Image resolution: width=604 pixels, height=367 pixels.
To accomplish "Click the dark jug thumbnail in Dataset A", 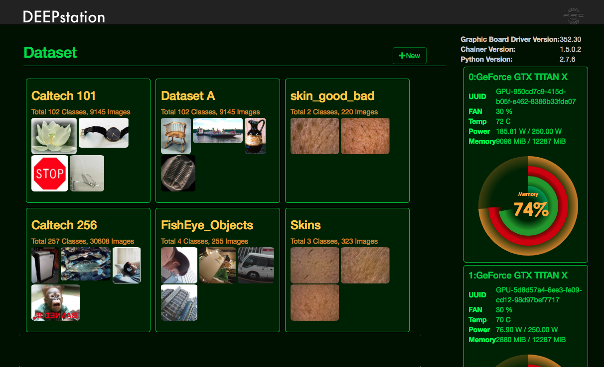I will [255, 136].
